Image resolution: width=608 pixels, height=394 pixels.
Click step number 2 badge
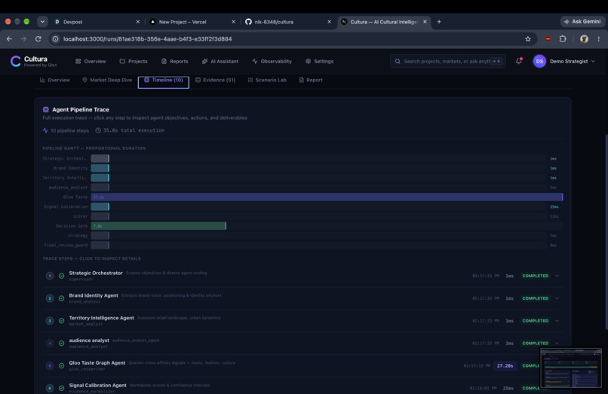pos(50,298)
